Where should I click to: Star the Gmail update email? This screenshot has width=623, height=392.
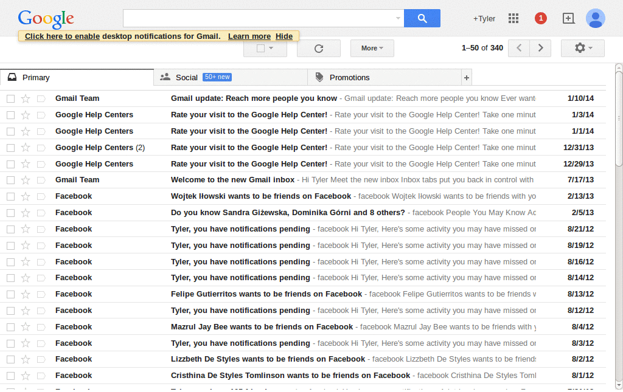[26, 98]
